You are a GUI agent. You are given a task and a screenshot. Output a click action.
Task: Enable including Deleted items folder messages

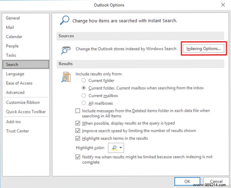(x=77, y=111)
